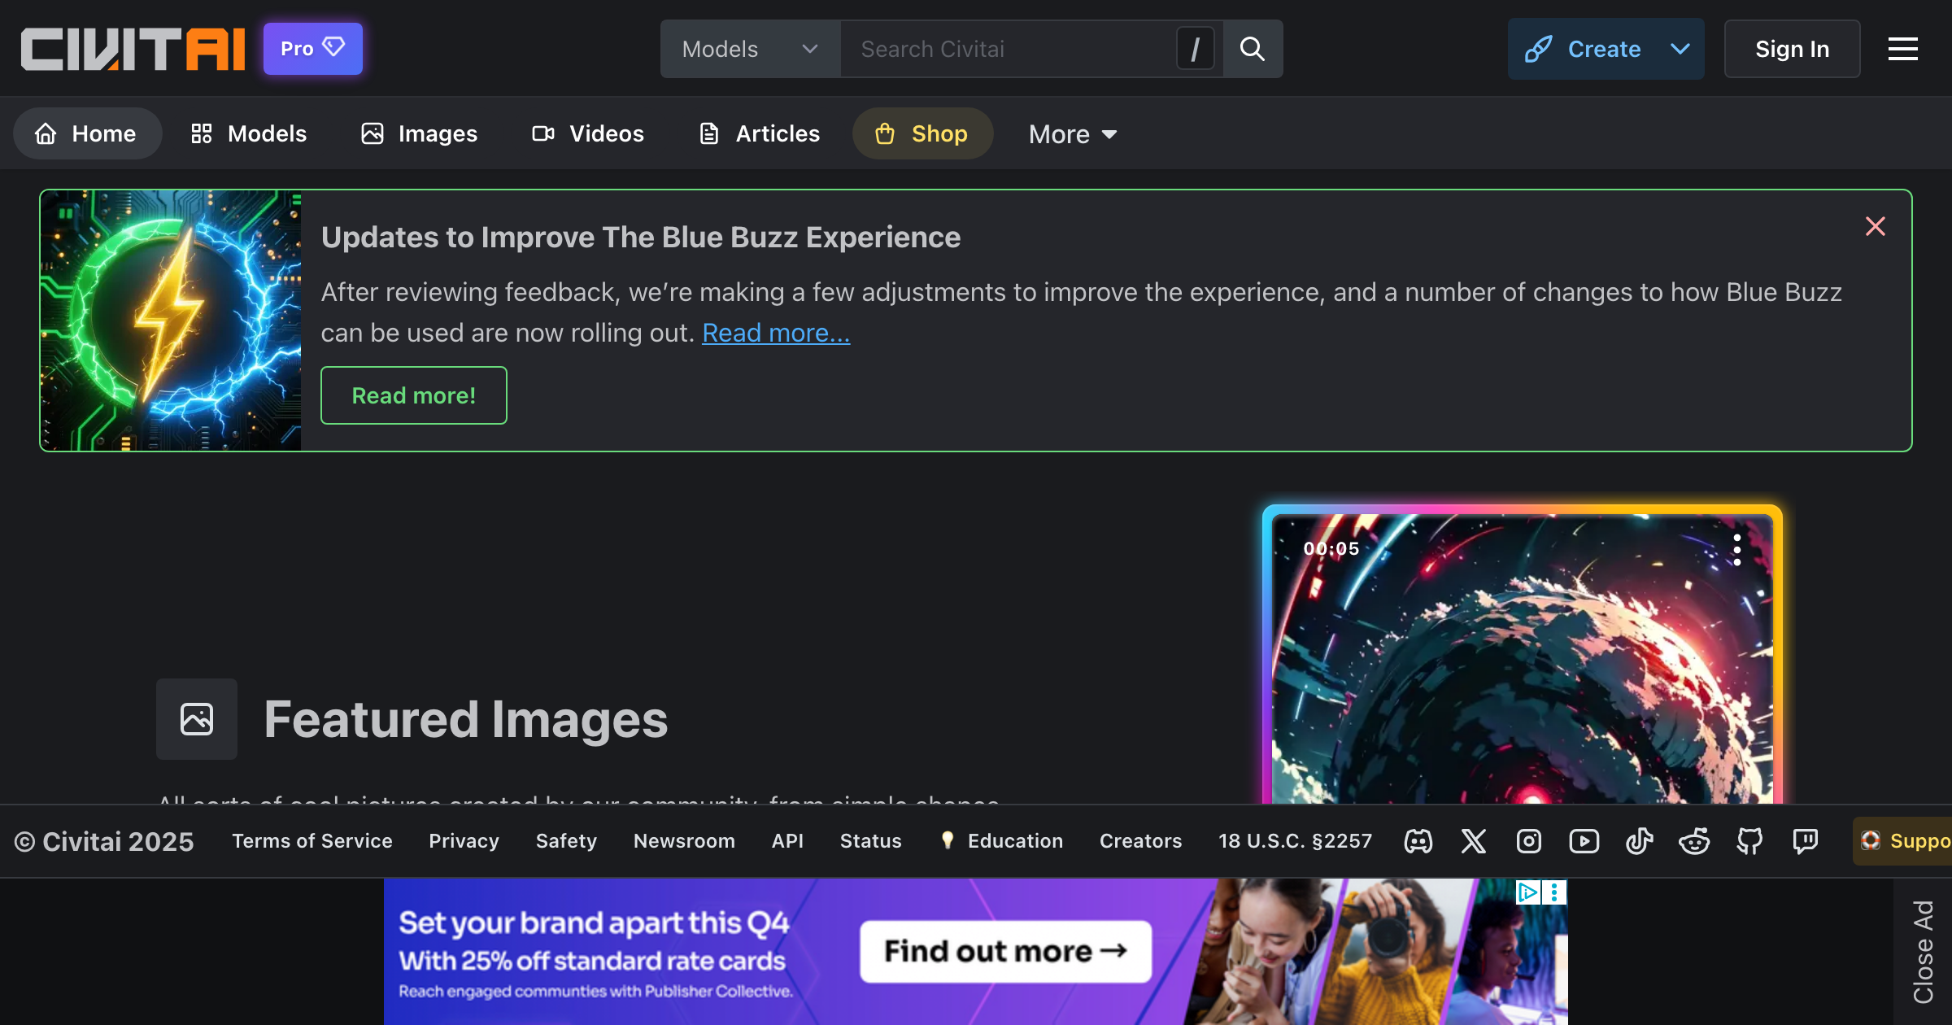Image resolution: width=1952 pixels, height=1025 pixels.
Task: Click the Support button in footer
Action: (1903, 841)
